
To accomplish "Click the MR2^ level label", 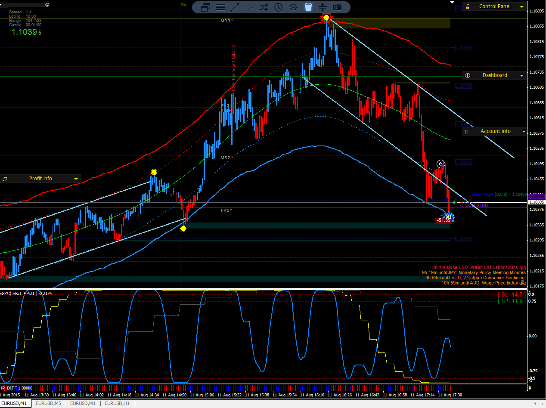I will point(226,158).
